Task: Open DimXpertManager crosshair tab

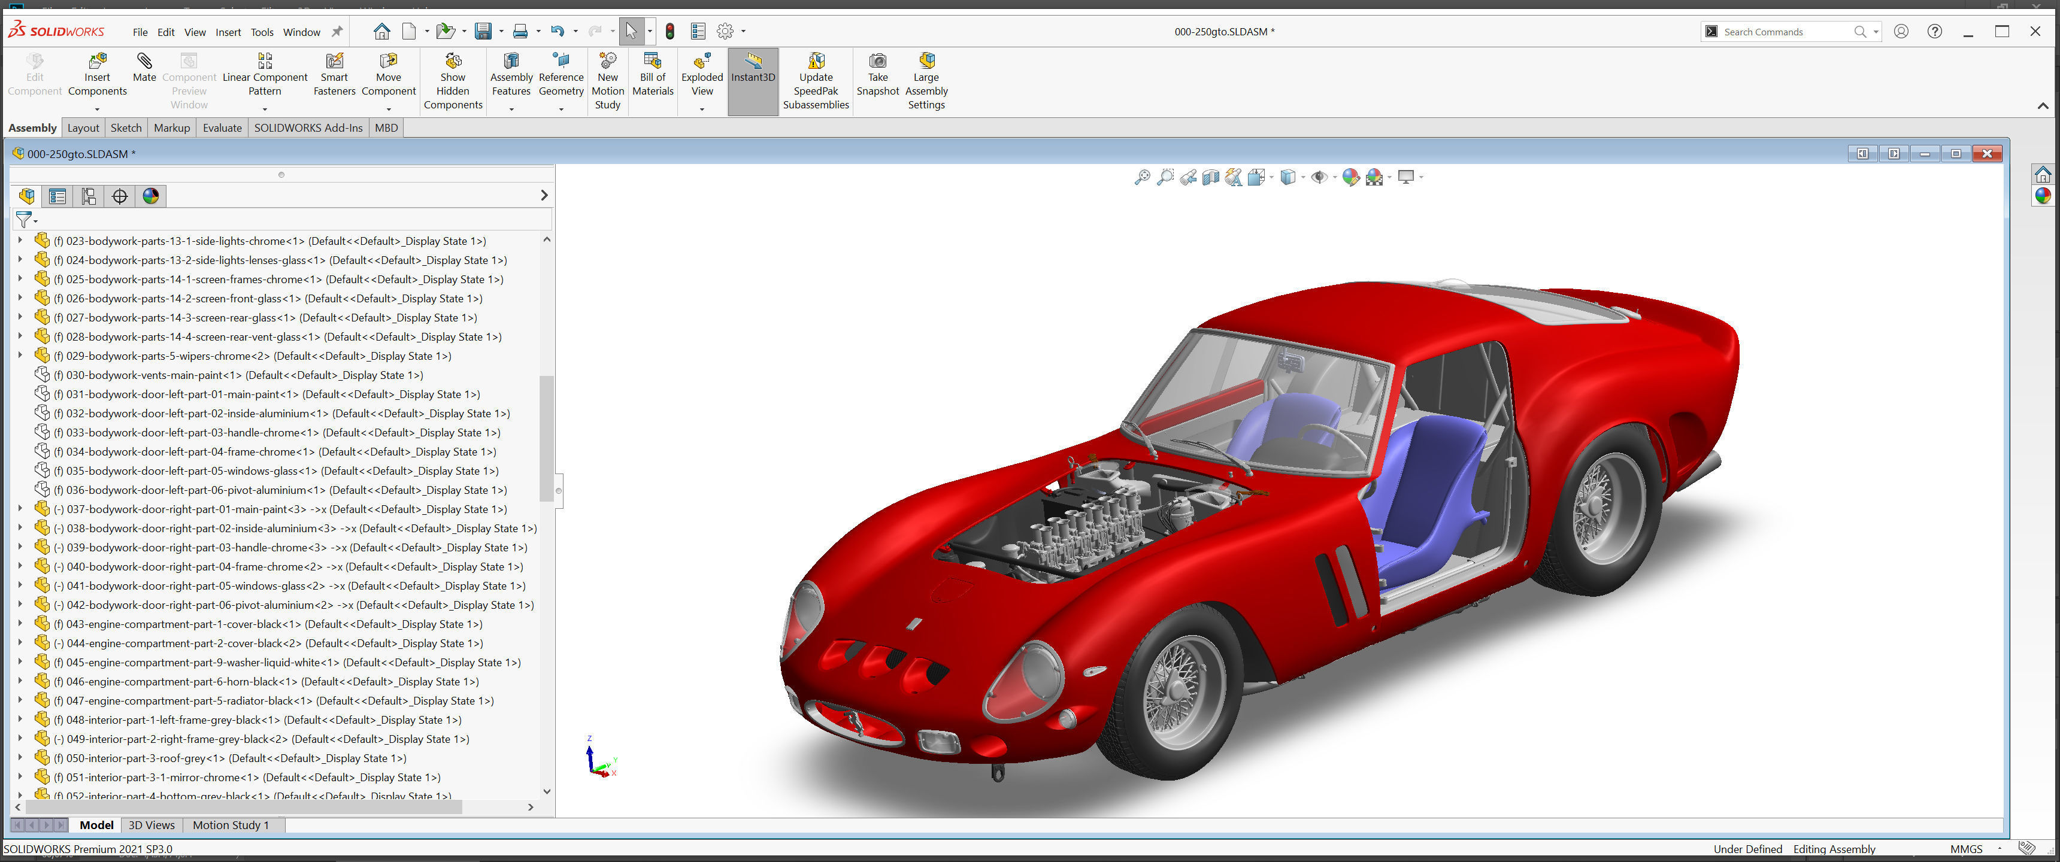Action: click(120, 196)
